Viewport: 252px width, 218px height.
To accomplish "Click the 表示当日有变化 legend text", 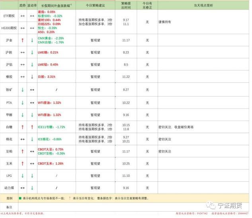I will pos(83,198).
